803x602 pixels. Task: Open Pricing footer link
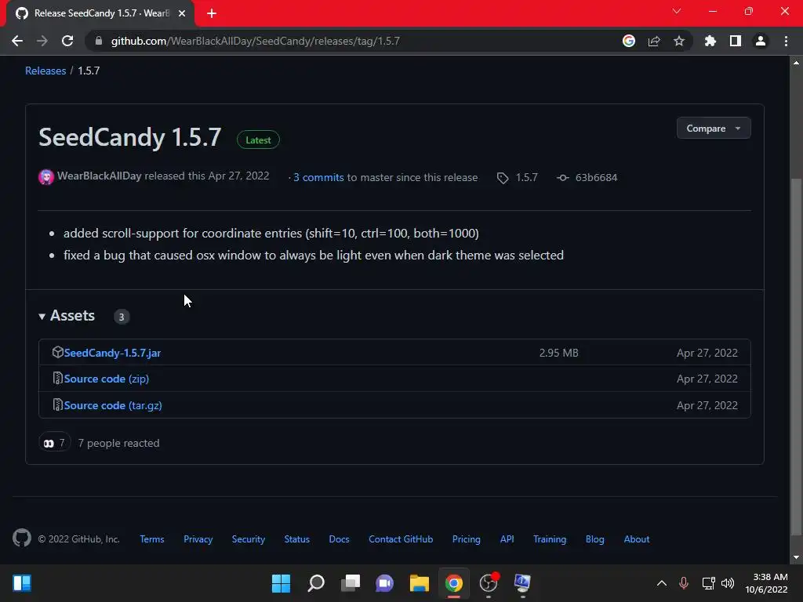coord(467,539)
